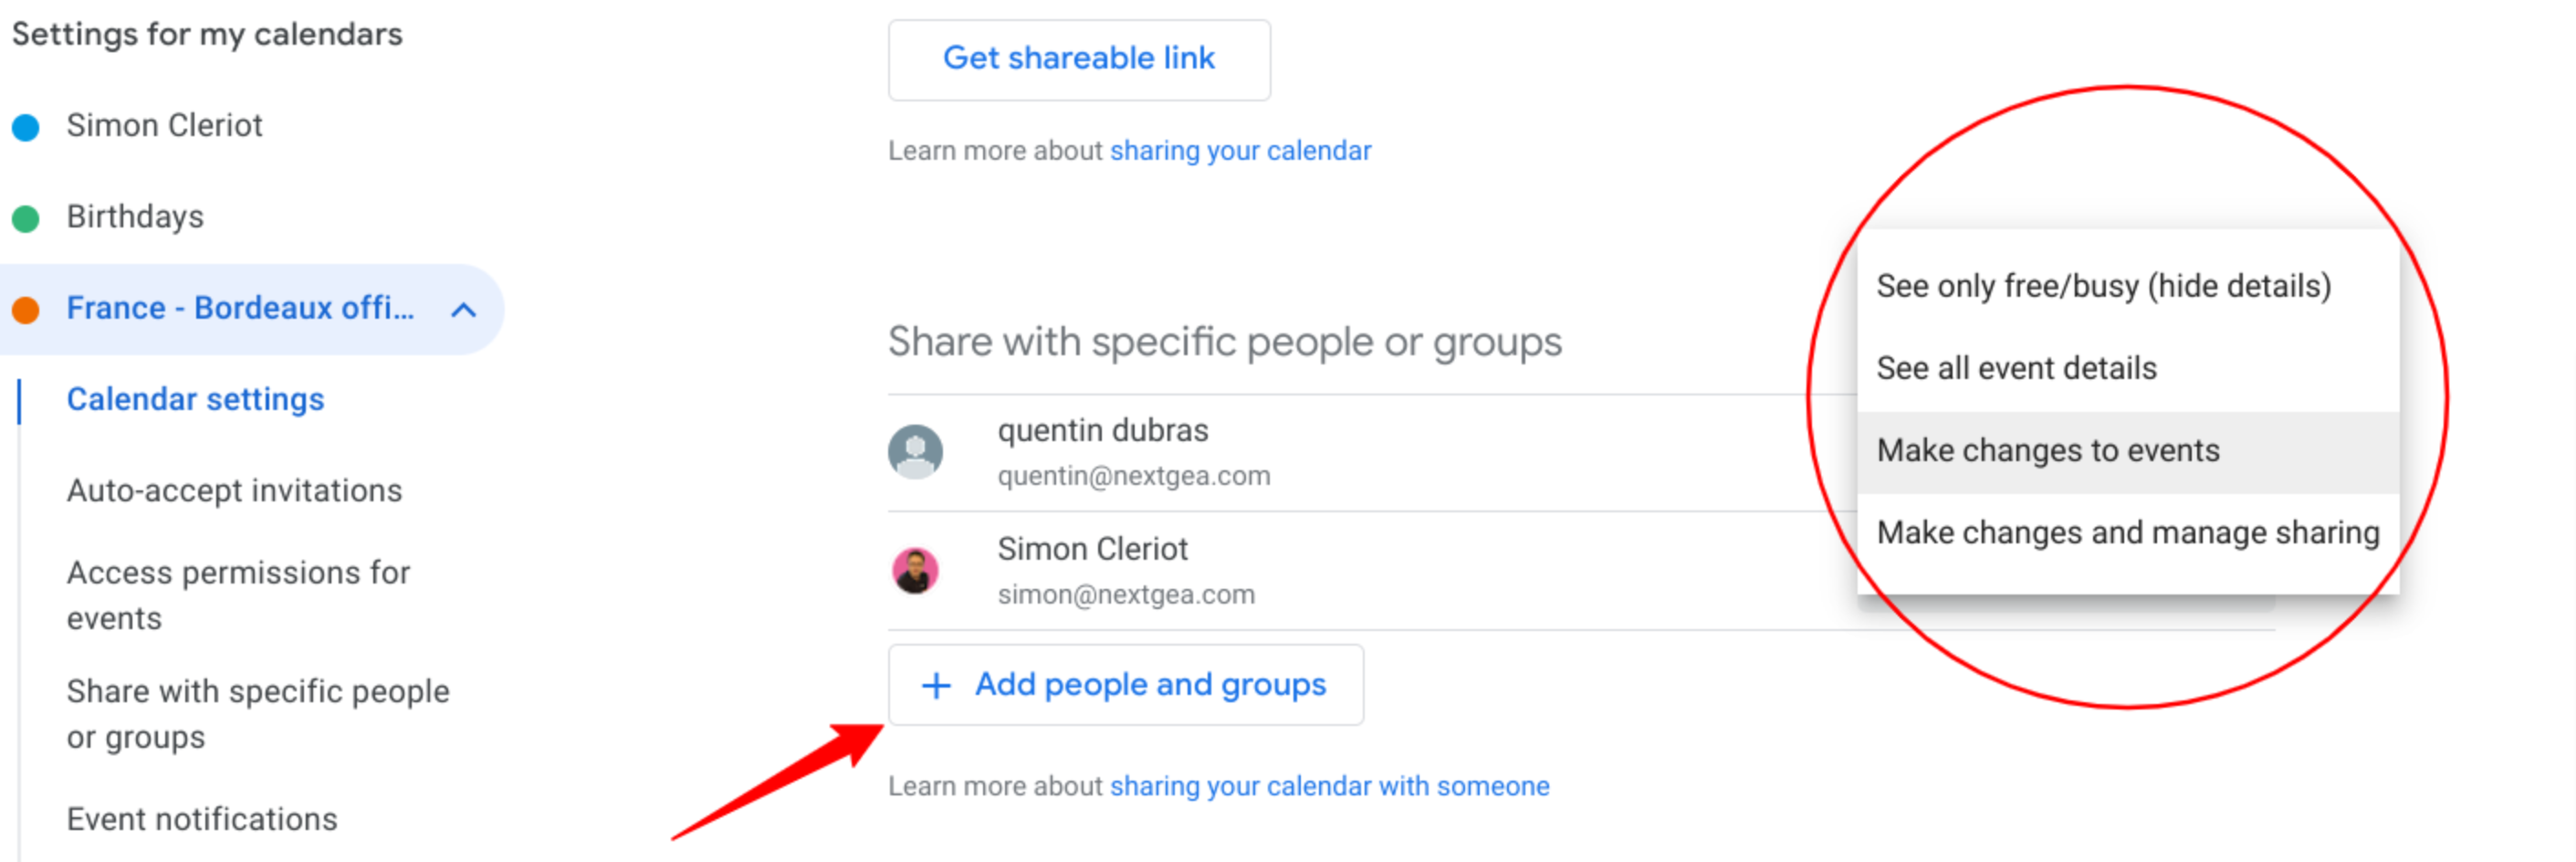Open the sharing your calendar help link
Viewport: 2576px width, 862px height.
[x=1240, y=151]
